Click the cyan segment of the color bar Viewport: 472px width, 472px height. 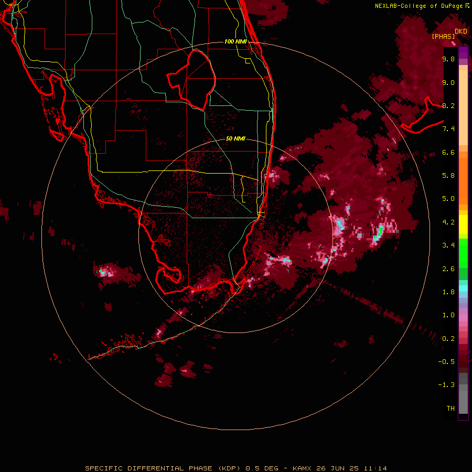tap(463, 288)
